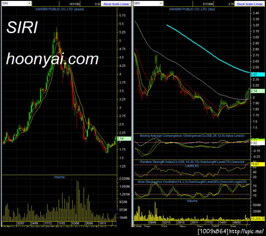Click the 02/10 date on daily axis

(x=167, y=222)
